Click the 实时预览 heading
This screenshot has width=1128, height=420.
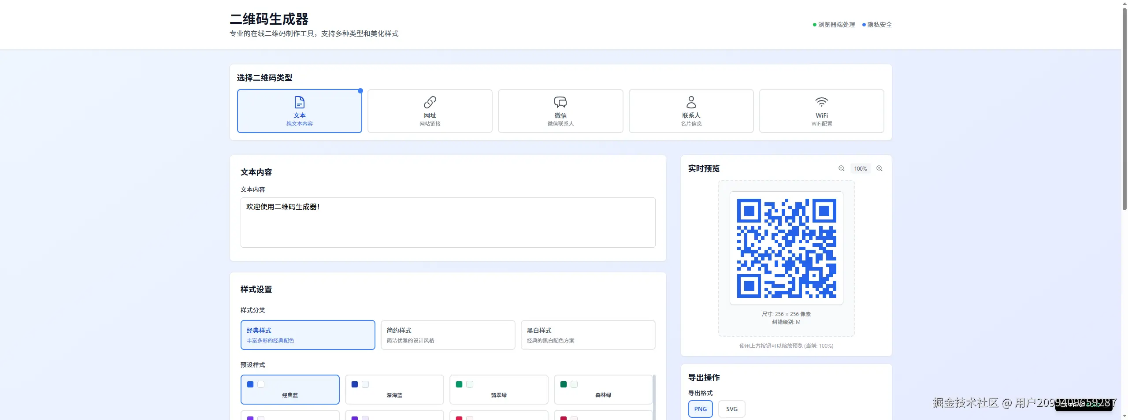pyautogui.click(x=704, y=168)
